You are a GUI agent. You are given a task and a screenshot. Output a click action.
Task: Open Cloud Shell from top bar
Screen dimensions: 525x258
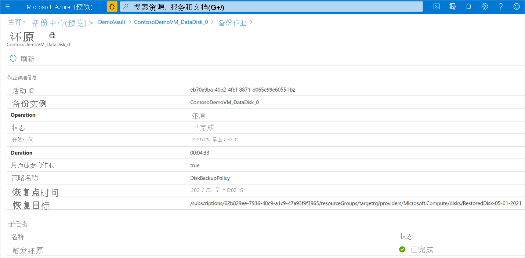[x=437, y=7]
